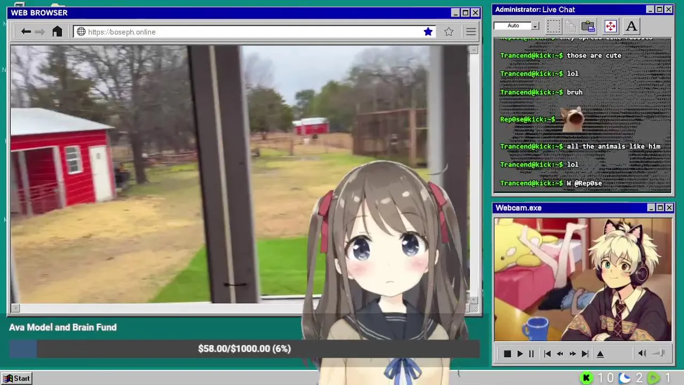Click the outlined favorites star icon
Image resolution: width=684 pixels, height=385 pixels.
coord(449,32)
